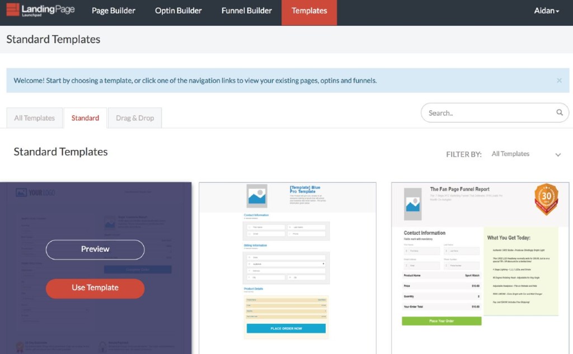Screen dimensions: 573x354
Task: Click the Preview button
Action: (95, 249)
